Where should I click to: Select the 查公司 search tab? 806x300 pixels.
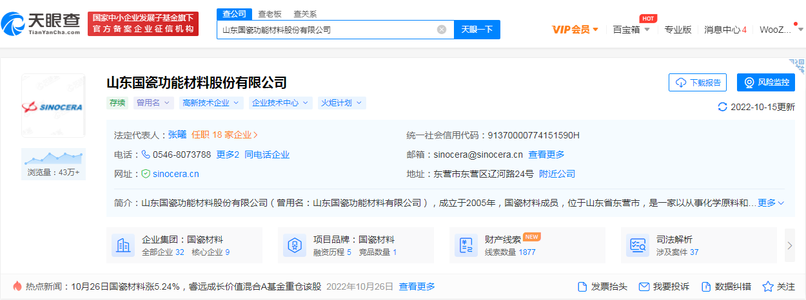coord(234,14)
